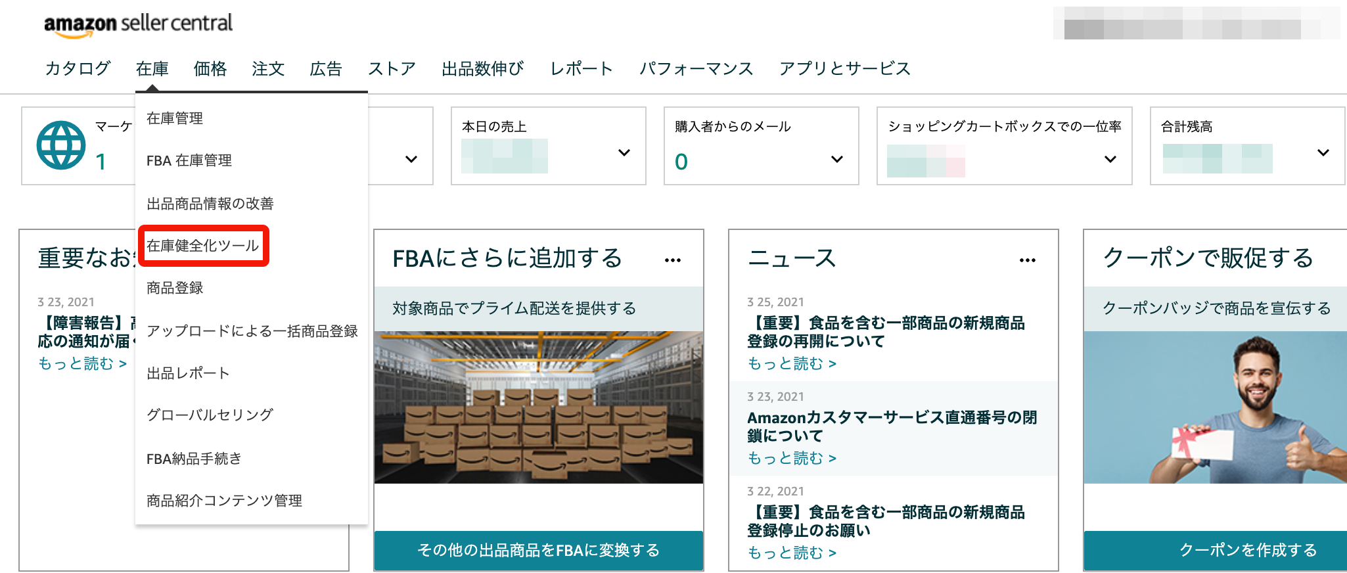
Task: Open もっと読む link in 重要なお知らせ card
Action: pos(82,363)
